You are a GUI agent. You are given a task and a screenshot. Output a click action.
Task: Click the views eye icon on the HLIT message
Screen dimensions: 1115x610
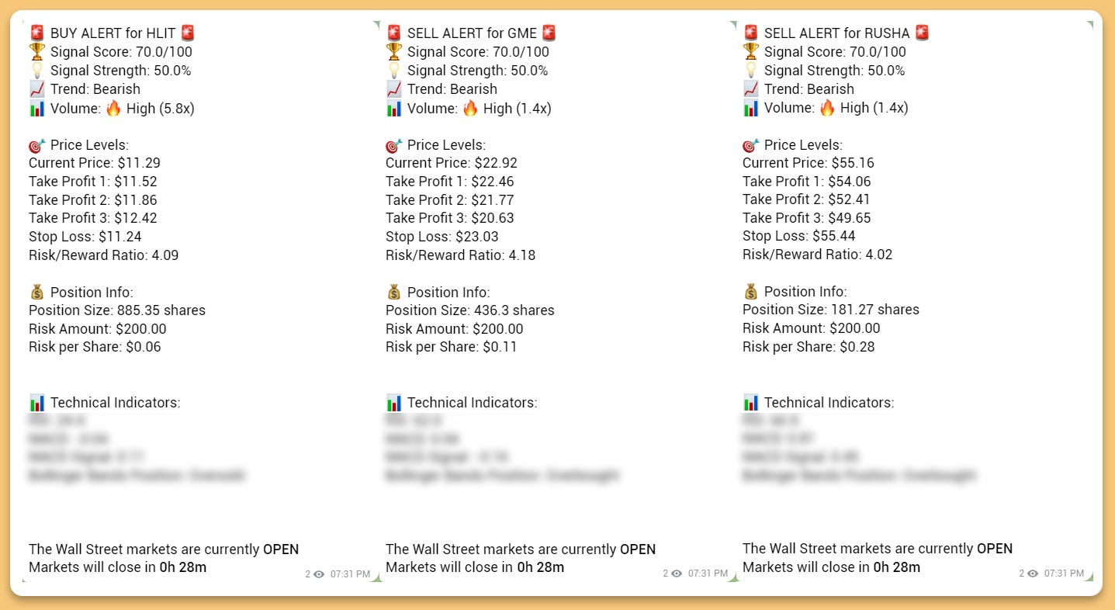click(319, 574)
